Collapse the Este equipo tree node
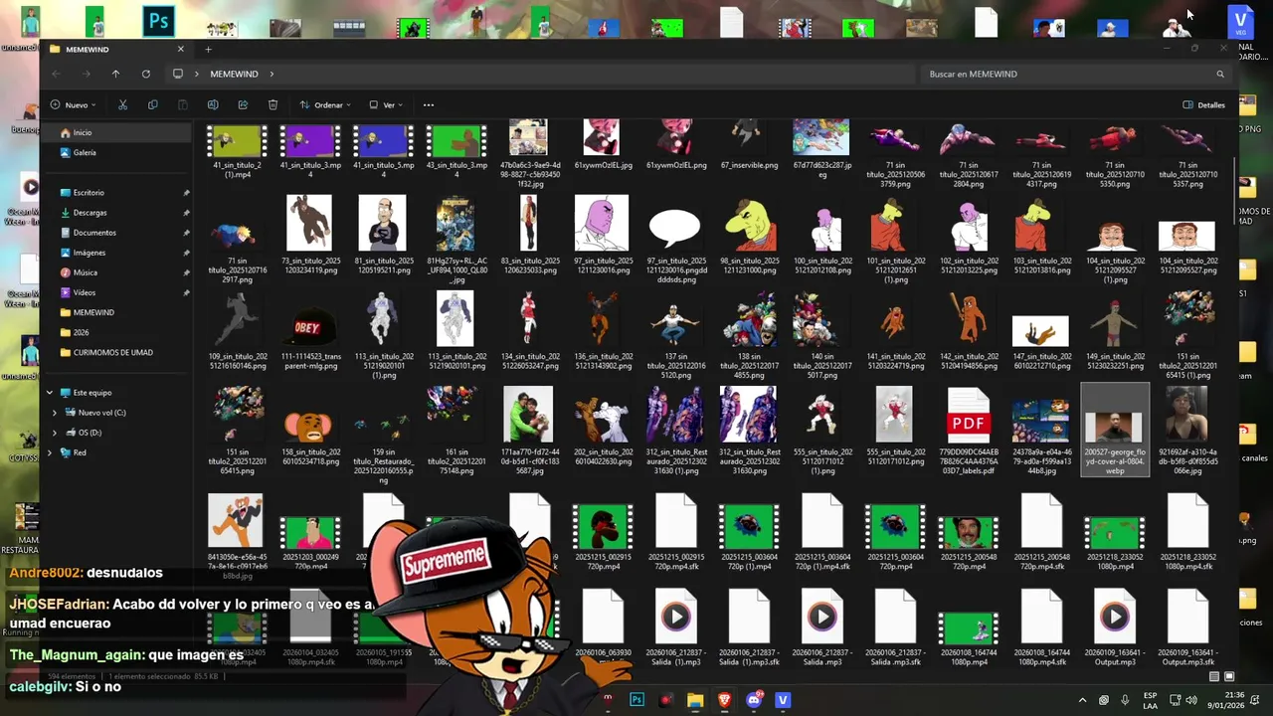This screenshot has width=1273, height=716. click(50, 393)
